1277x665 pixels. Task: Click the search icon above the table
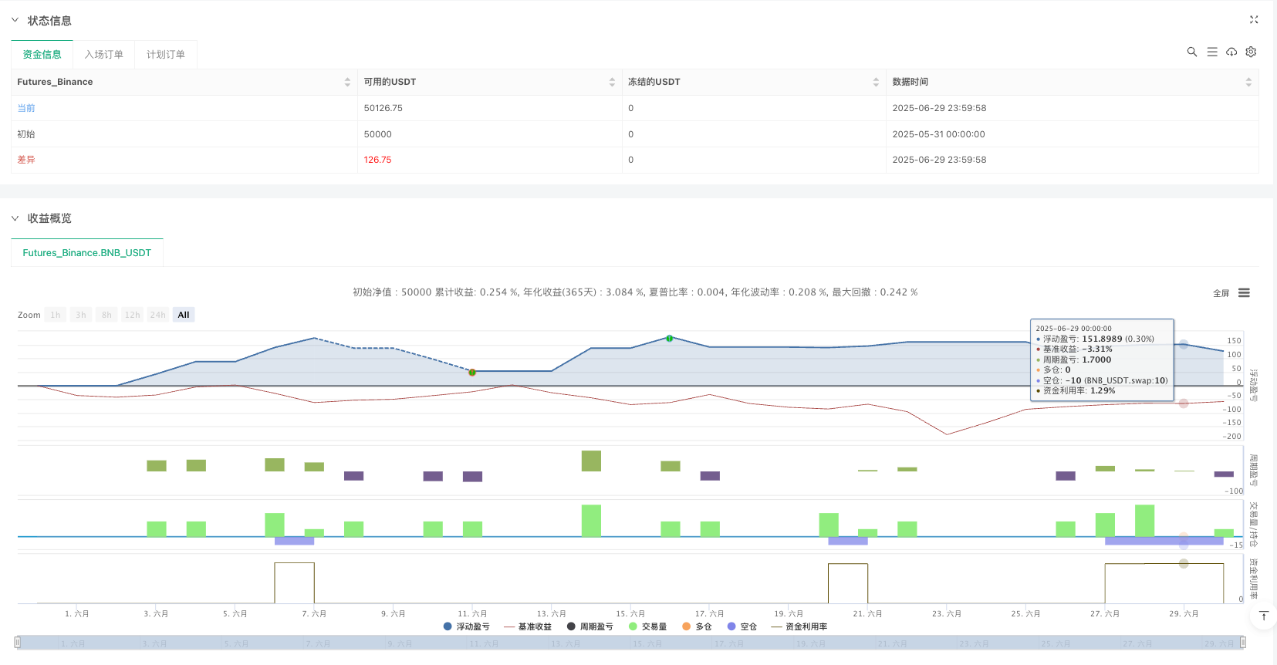tap(1191, 52)
